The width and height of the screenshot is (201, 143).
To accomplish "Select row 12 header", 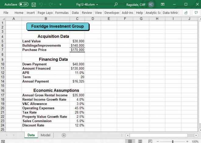I will pyautogui.click(x=3, y=73).
